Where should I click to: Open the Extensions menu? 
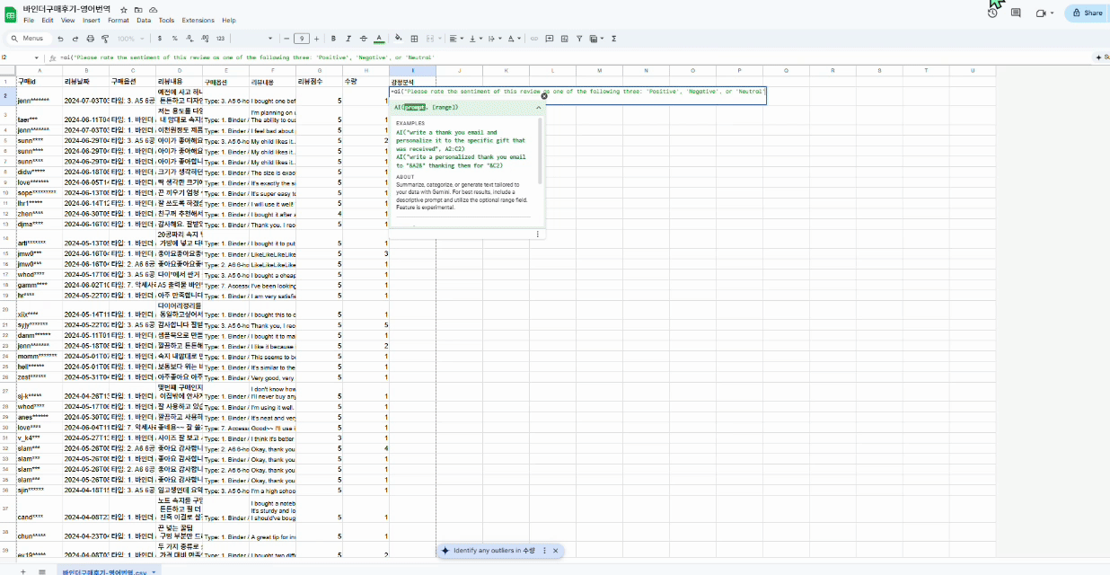198,20
